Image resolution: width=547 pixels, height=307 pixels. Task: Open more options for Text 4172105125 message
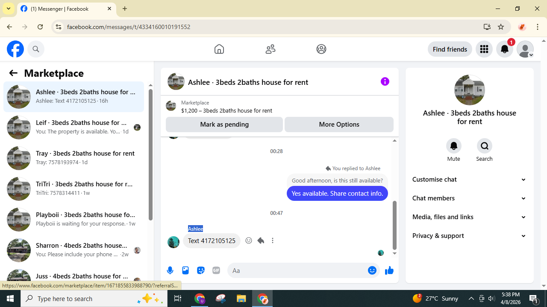(x=273, y=240)
